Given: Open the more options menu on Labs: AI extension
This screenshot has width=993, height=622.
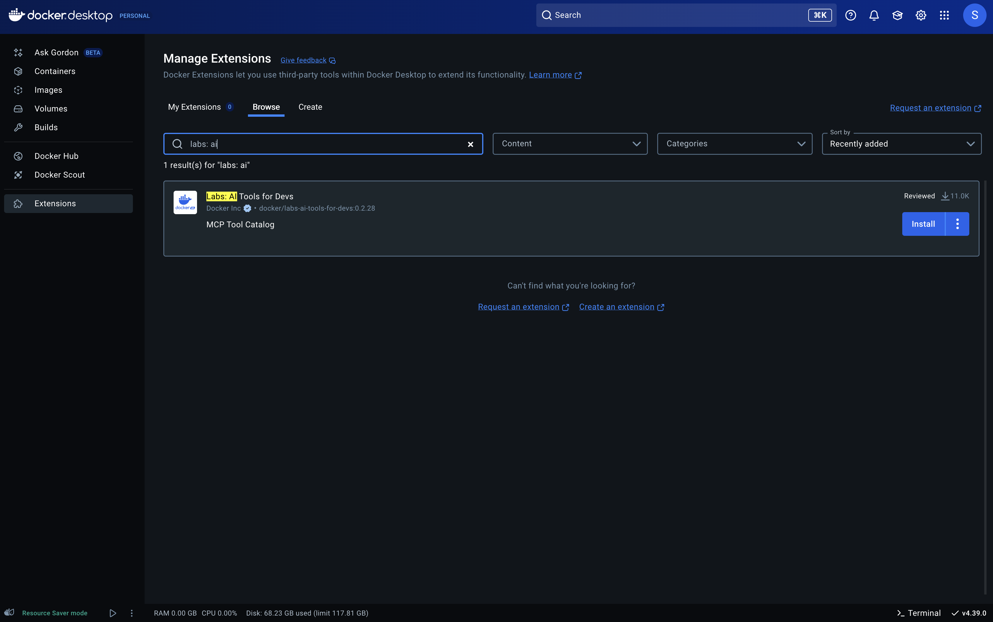Looking at the screenshot, I should (x=958, y=224).
